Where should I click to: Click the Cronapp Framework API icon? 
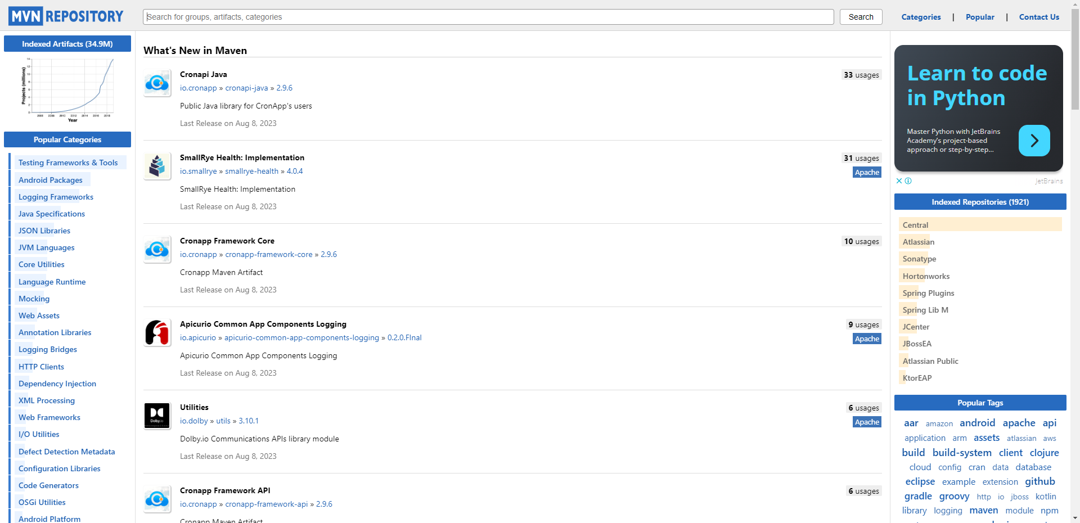[x=157, y=499]
